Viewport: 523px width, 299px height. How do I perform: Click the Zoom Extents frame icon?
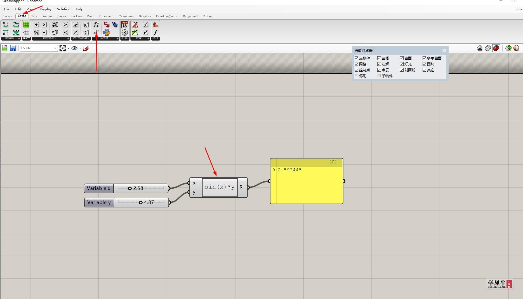pyautogui.click(x=63, y=48)
